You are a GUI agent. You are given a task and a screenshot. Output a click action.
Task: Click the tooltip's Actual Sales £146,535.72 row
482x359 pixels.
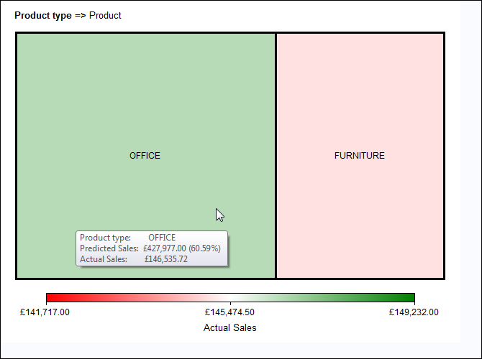coord(134,259)
